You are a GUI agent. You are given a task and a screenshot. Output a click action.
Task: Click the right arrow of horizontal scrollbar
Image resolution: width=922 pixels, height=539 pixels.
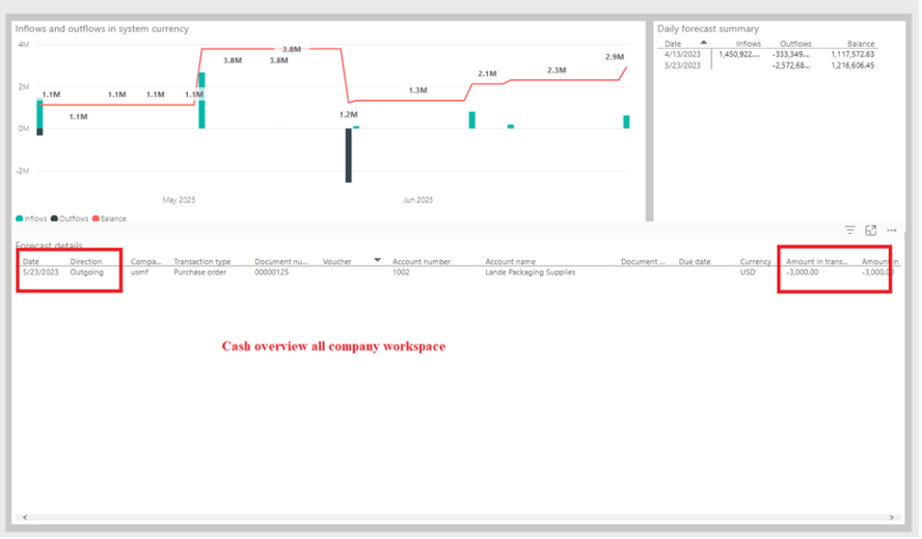(x=892, y=517)
